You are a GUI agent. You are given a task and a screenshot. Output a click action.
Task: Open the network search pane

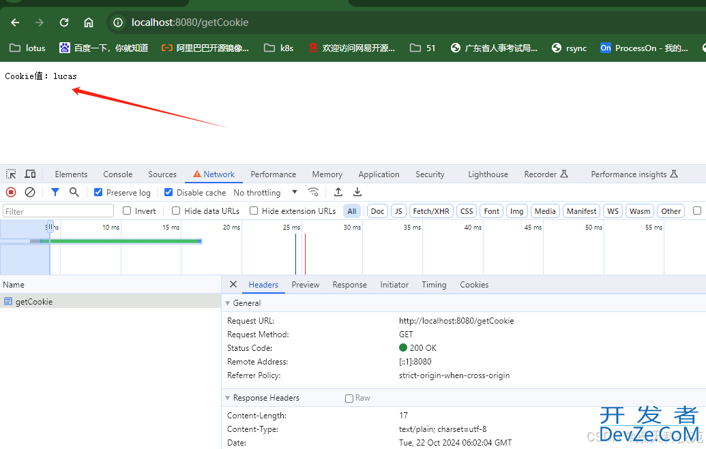(x=74, y=193)
